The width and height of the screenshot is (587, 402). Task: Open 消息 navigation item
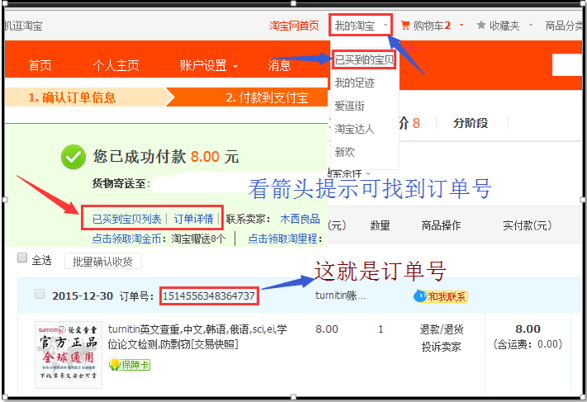pos(279,65)
